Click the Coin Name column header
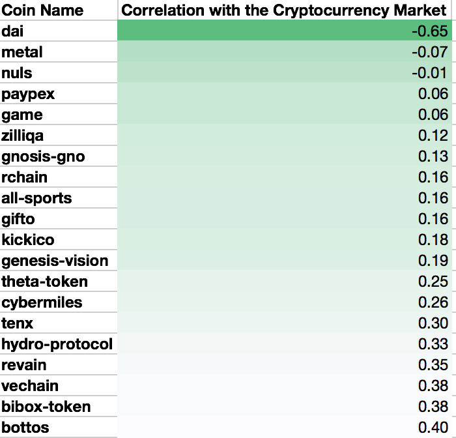456x438 pixels. pos(43,10)
